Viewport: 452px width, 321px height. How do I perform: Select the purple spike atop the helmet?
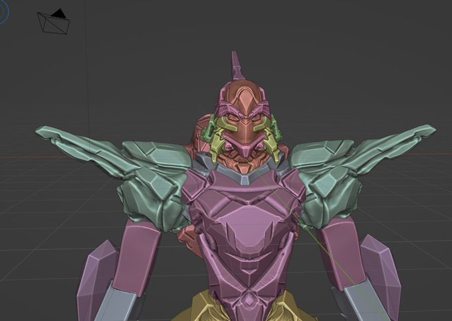tap(237, 66)
